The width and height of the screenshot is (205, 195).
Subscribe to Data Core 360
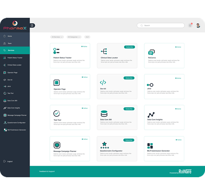tap(129, 109)
